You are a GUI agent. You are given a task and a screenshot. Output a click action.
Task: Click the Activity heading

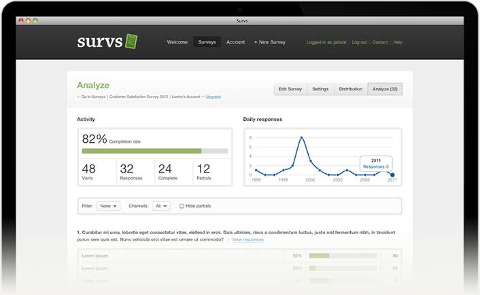(86, 120)
